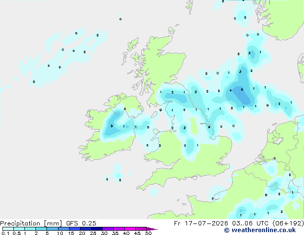Click the 25–30 mm dark blue swatch
Viewport: 304px width, 235px height.
pyautogui.click(x=97, y=229)
